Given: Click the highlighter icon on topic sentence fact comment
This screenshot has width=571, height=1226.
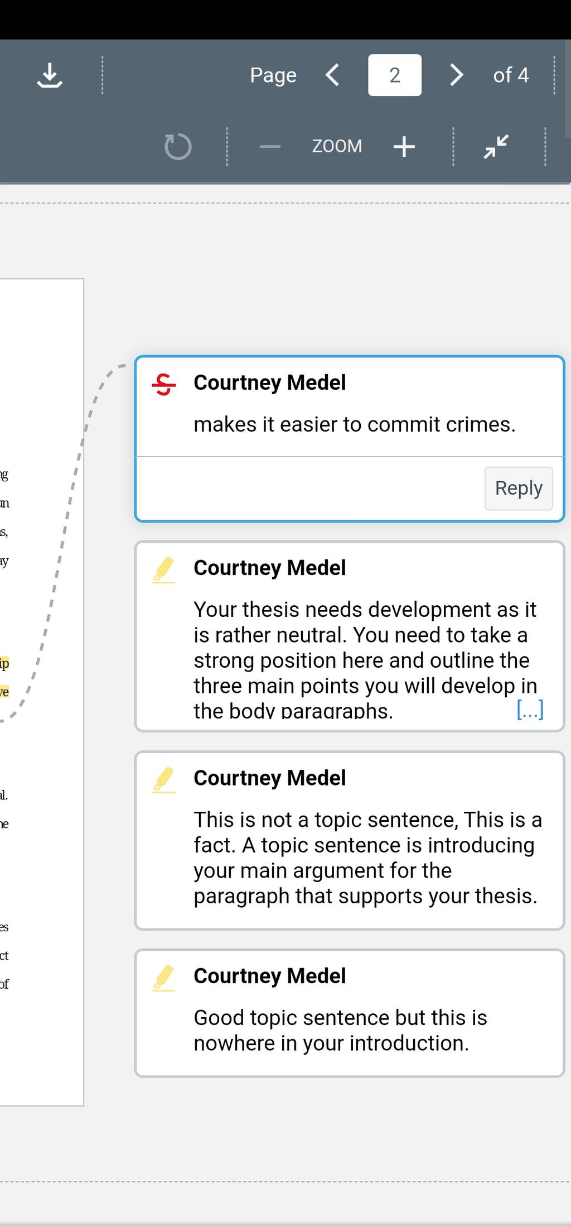Looking at the screenshot, I should pos(163,779).
